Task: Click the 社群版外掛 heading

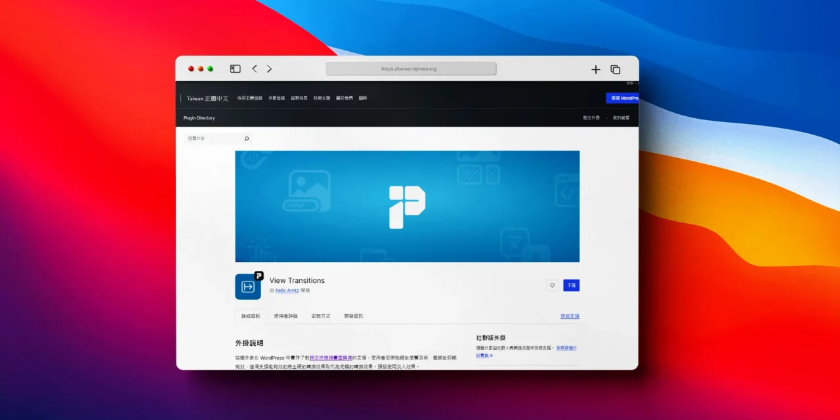Action: [491, 337]
